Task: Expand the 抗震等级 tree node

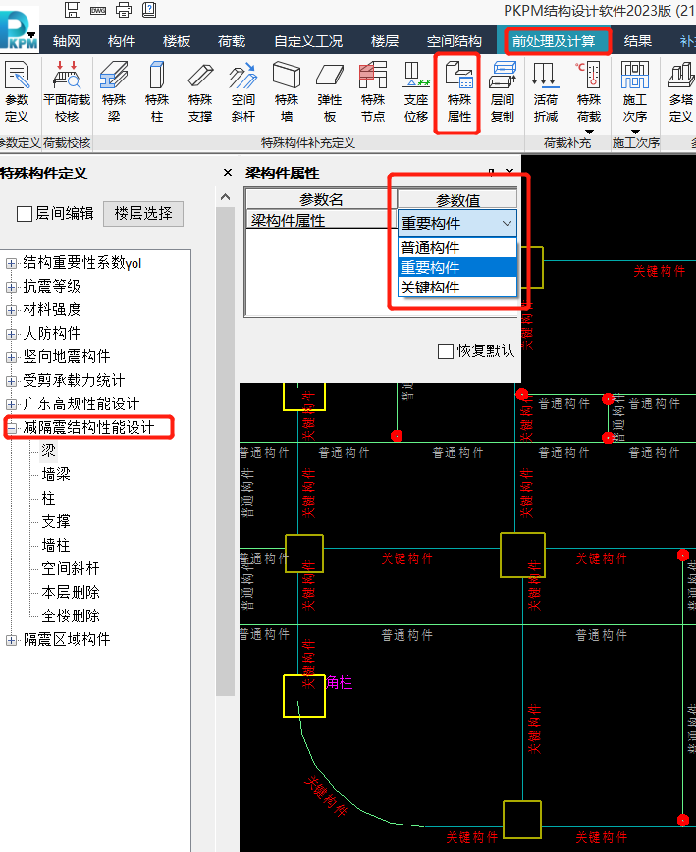Action: tap(11, 287)
